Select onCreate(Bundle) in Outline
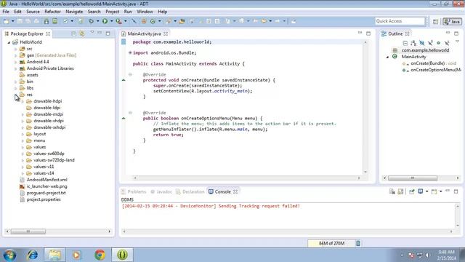Image resolution: width=465 pixels, height=262 pixels. [x=429, y=63]
